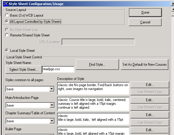The width and height of the screenshot is (174, 135).
Task: Click the common styles description text box
Action: (93, 89)
